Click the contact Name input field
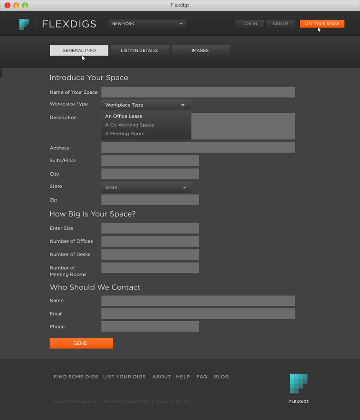The width and height of the screenshot is (360, 420). 198,301
